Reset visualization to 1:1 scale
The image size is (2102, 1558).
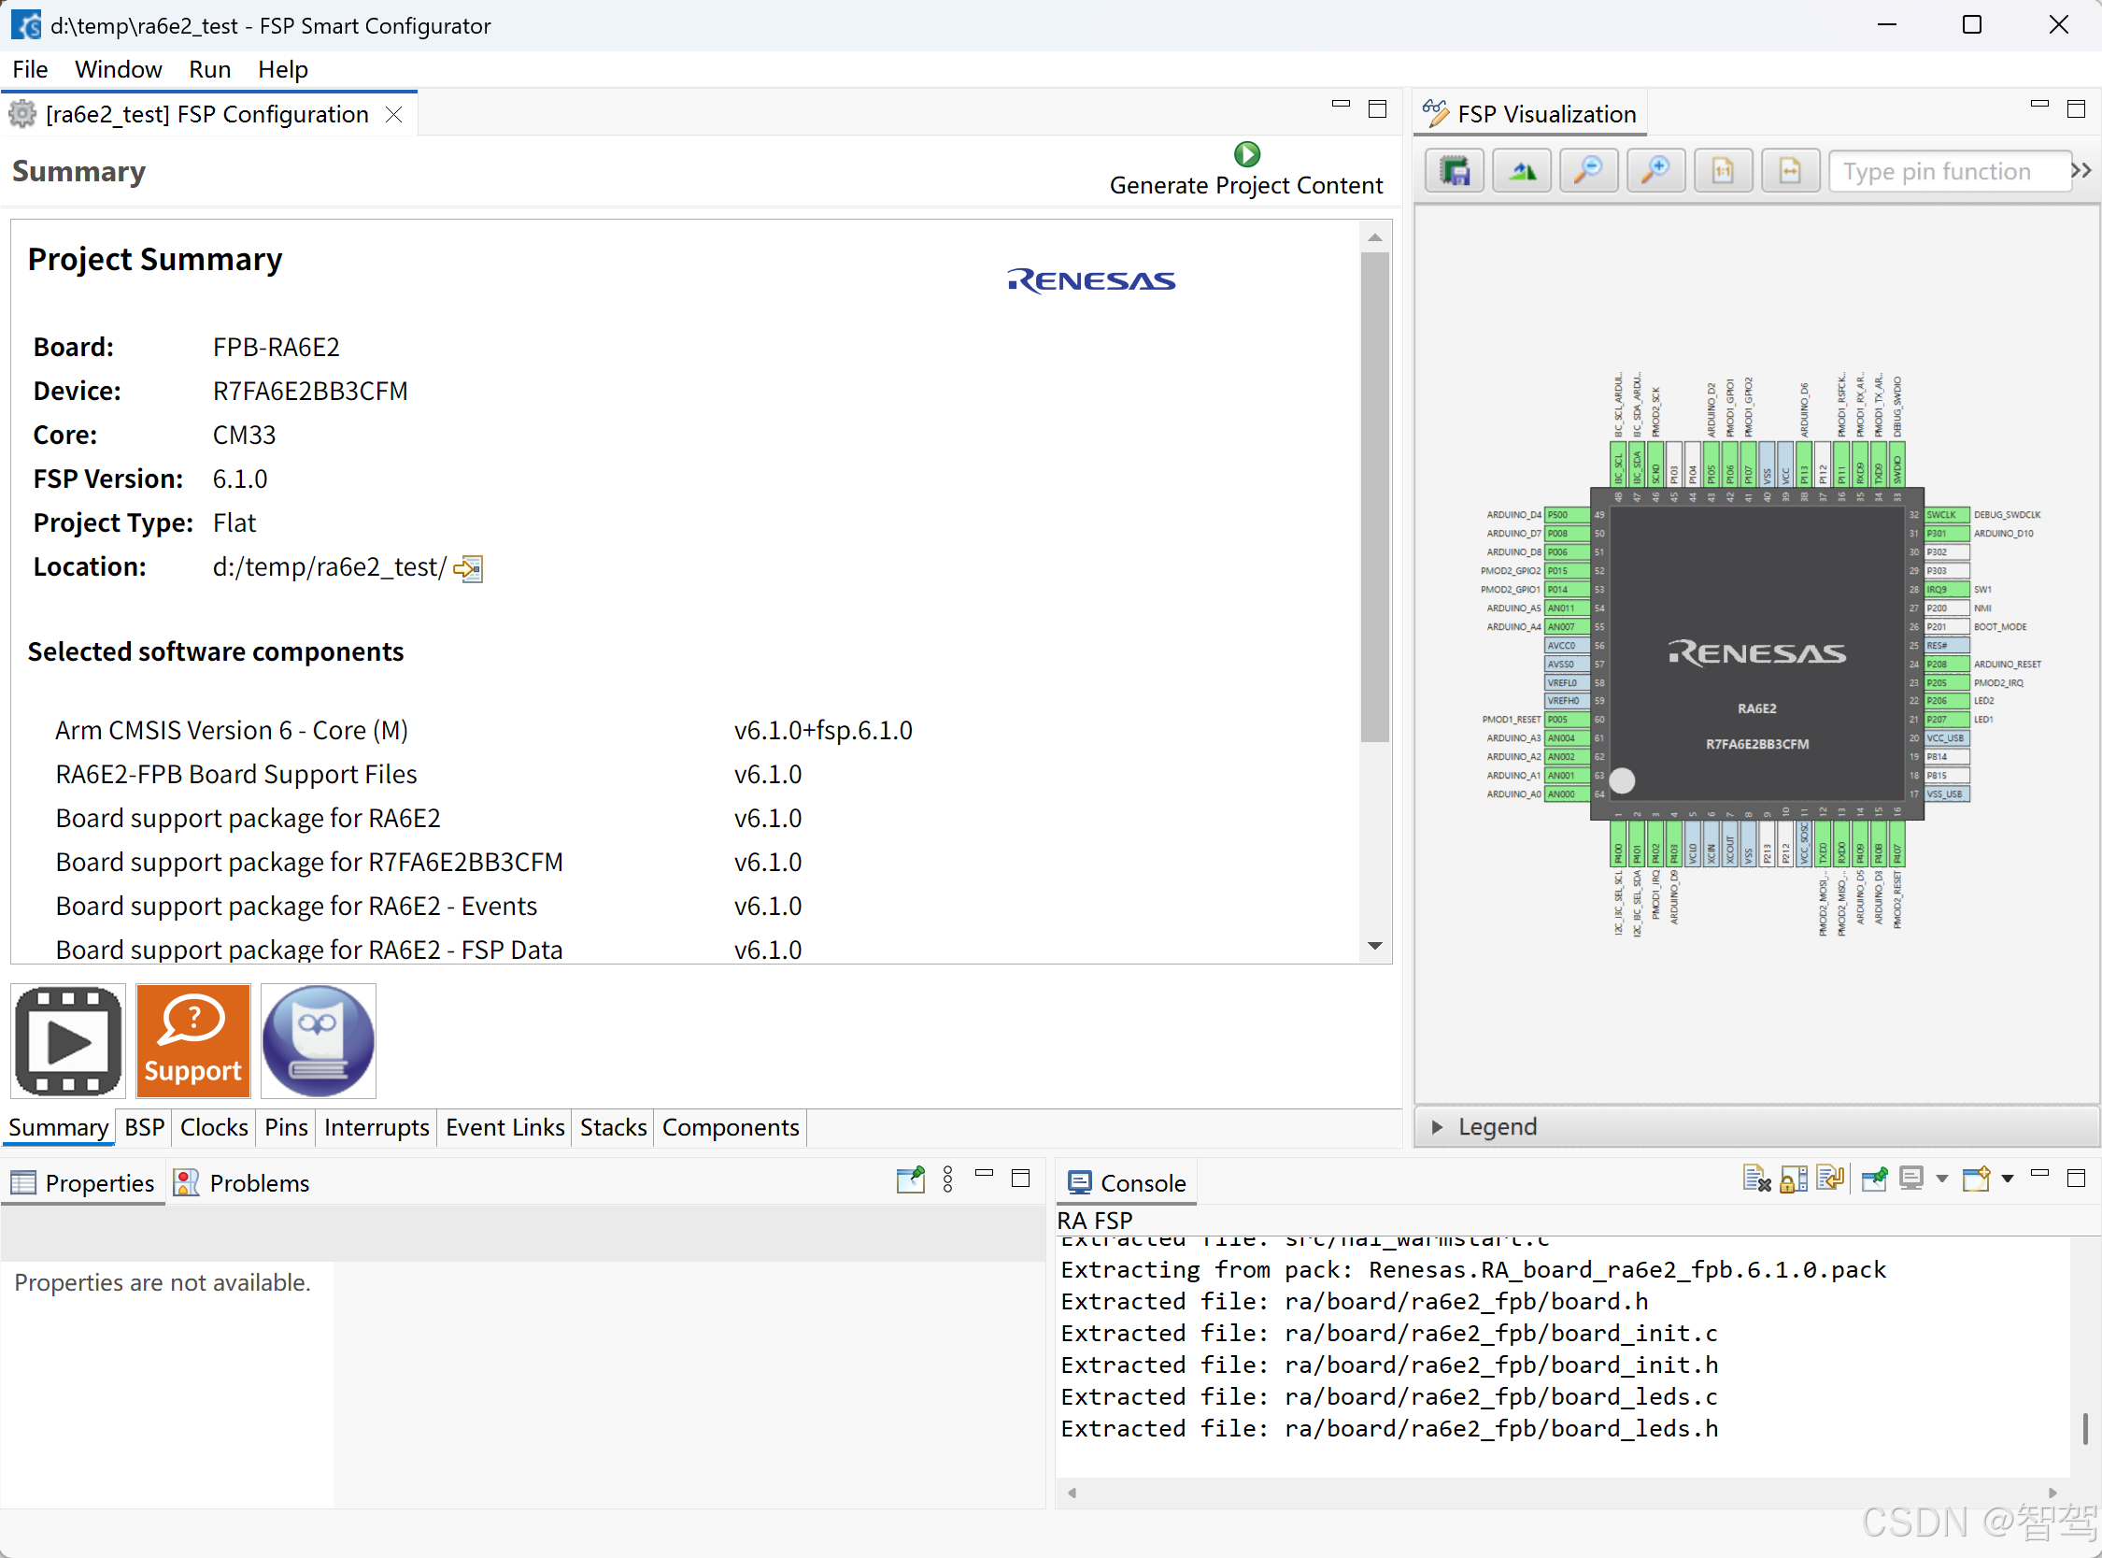tap(1722, 171)
